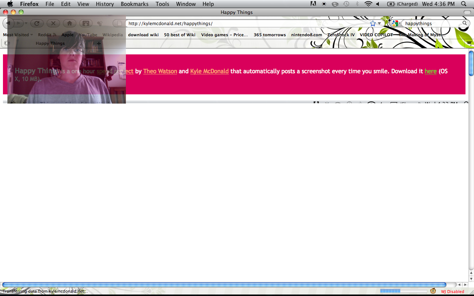
Task: Expand the URL history dropdown arrow
Action: coord(379,24)
